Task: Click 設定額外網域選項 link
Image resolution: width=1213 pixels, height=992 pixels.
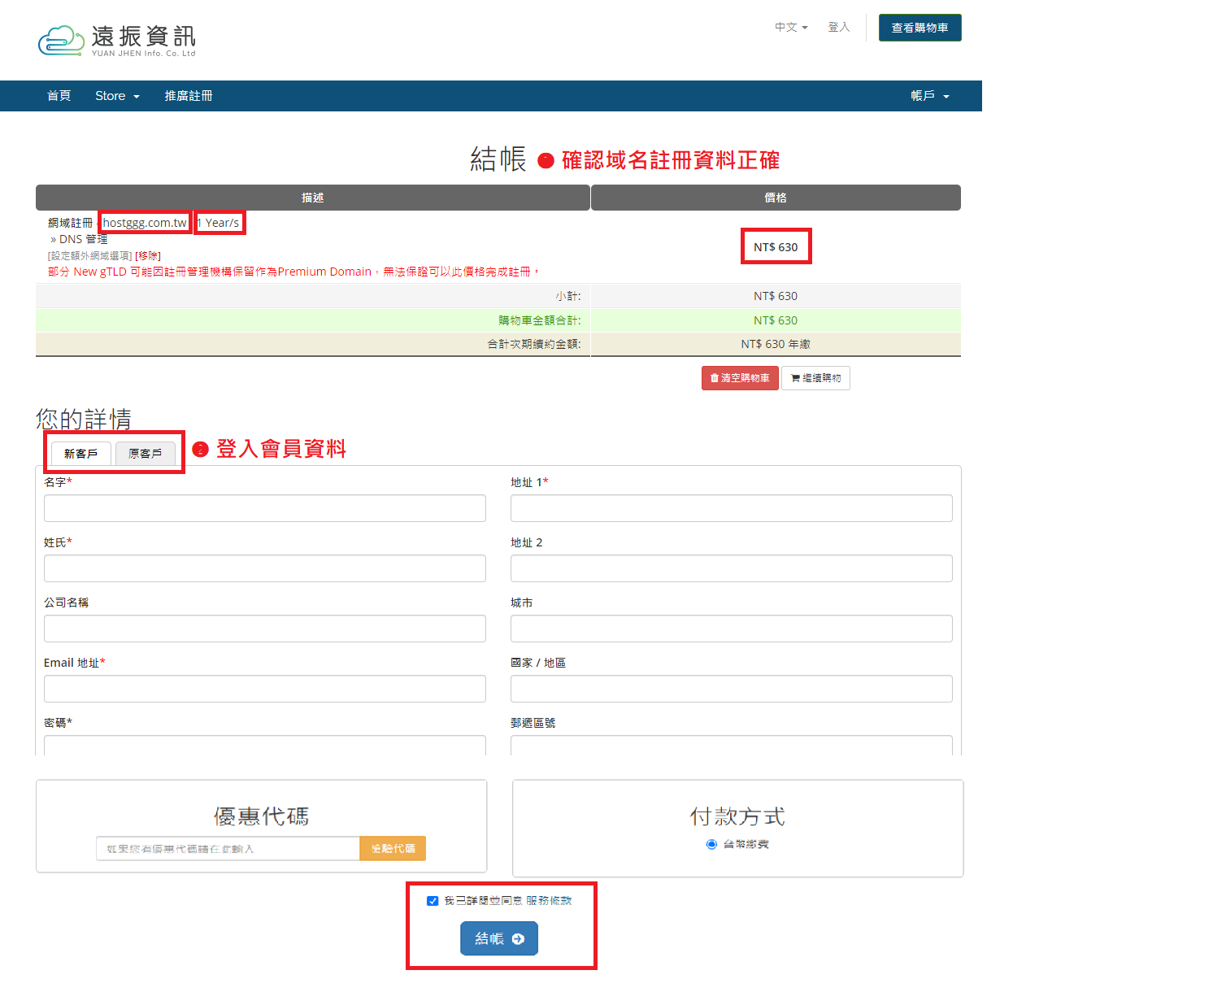Action: tap(90, 256)
